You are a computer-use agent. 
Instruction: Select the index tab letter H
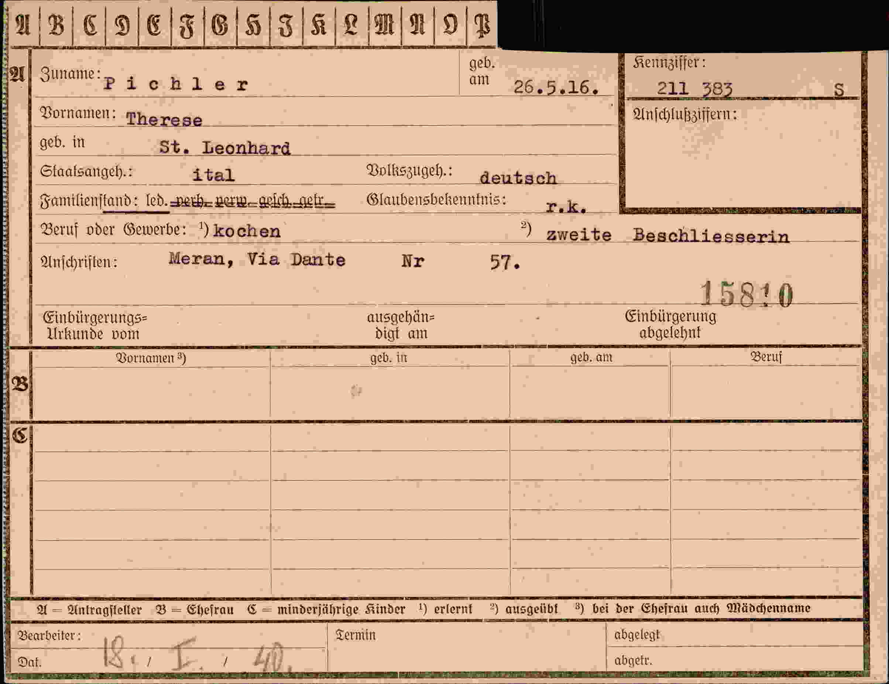[x=253, y=25]
